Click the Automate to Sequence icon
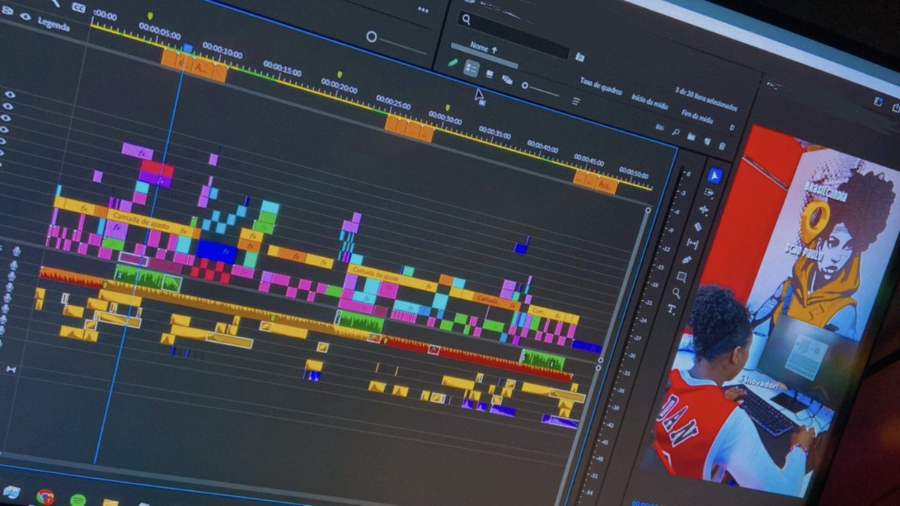This screenshot has height=506, width=900. pos(660,127)
